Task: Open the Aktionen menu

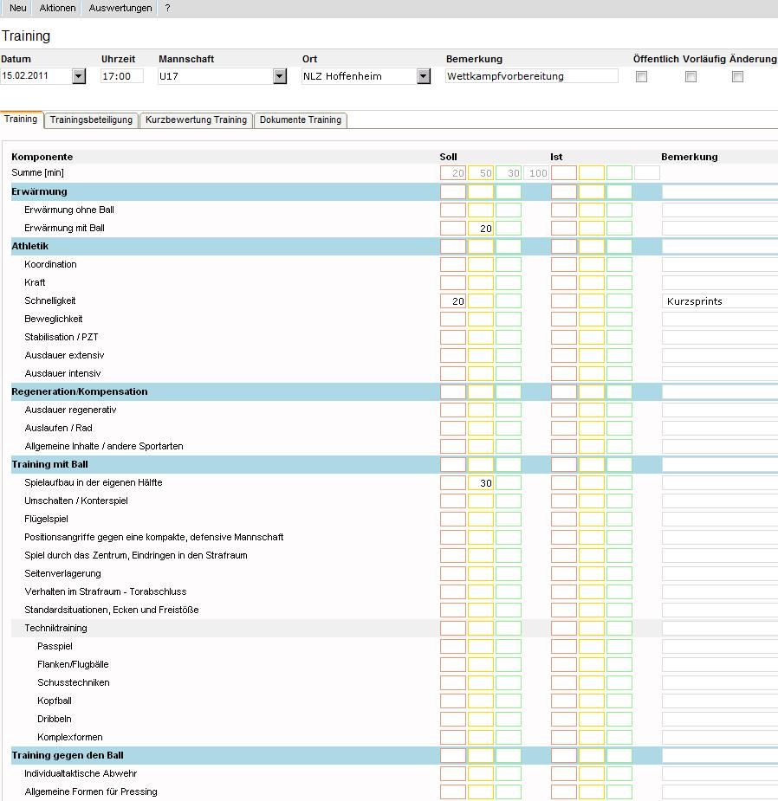Action: tap(57, 8)
